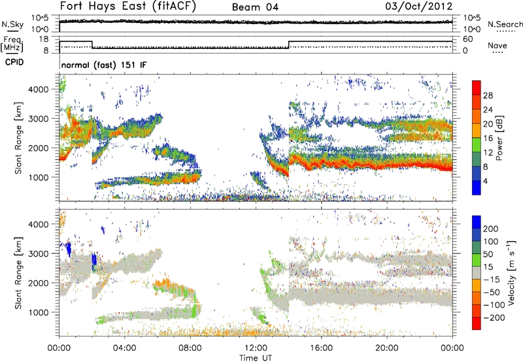Screen dimensions: 523x362
Task: Click the '12:00' time axis tick label
Action: (x=256, y=348)
